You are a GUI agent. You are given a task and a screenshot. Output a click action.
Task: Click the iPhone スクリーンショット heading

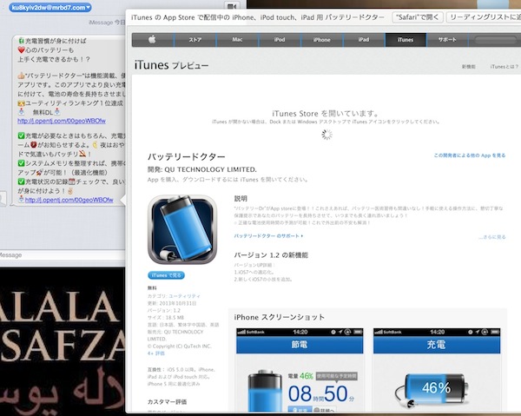click(x=279, y=317)
